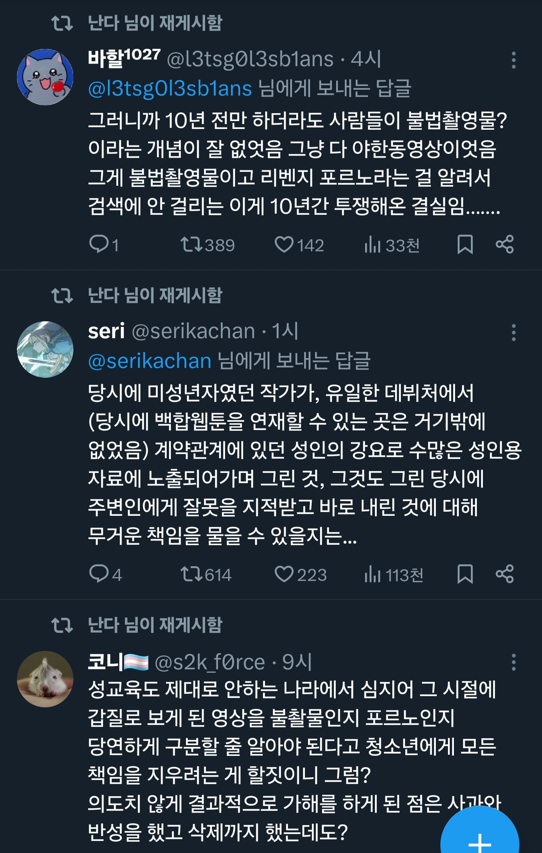View analytics showing 113천 views

click(x=373, y=575)
